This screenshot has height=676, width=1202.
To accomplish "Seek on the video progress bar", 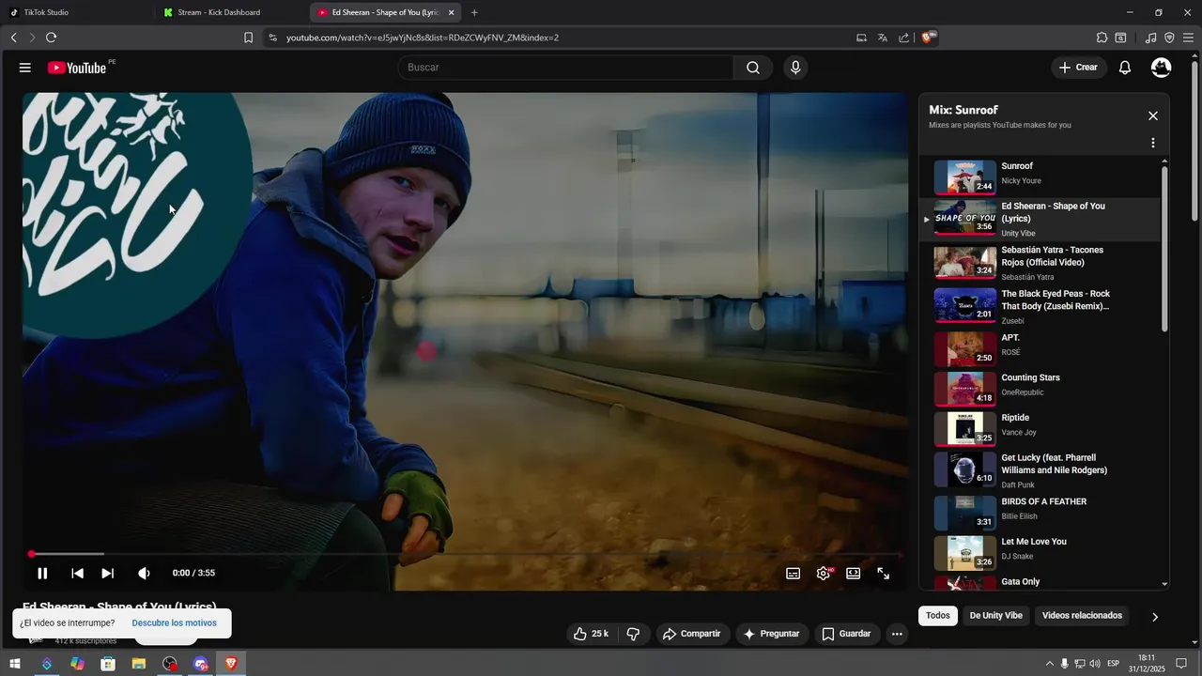I will click(465, 554).
